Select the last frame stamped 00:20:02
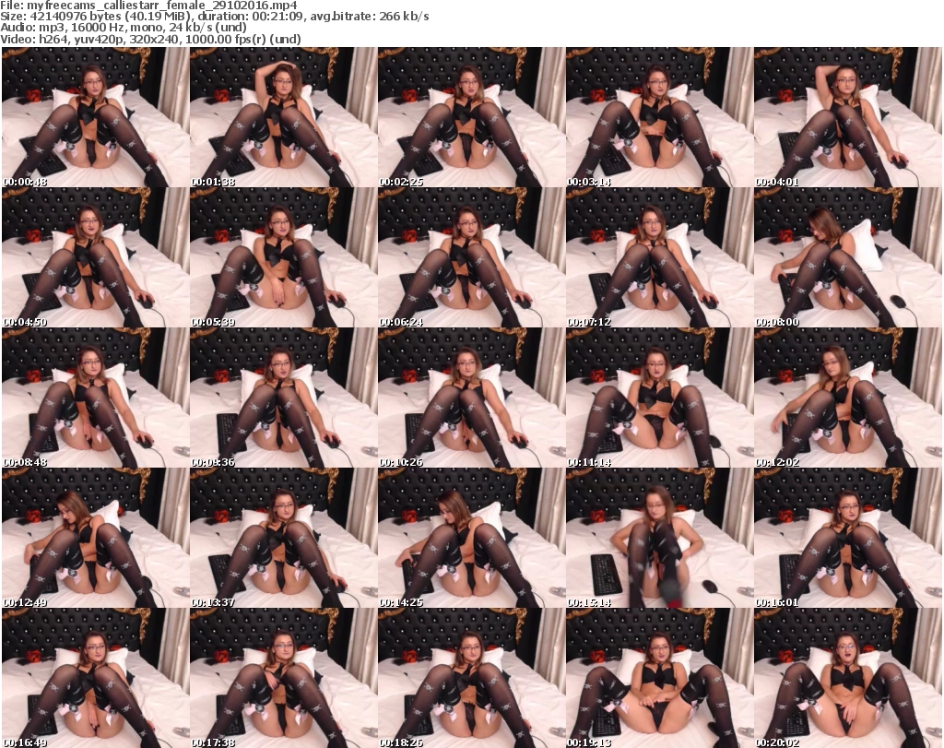 pos(848,678)
